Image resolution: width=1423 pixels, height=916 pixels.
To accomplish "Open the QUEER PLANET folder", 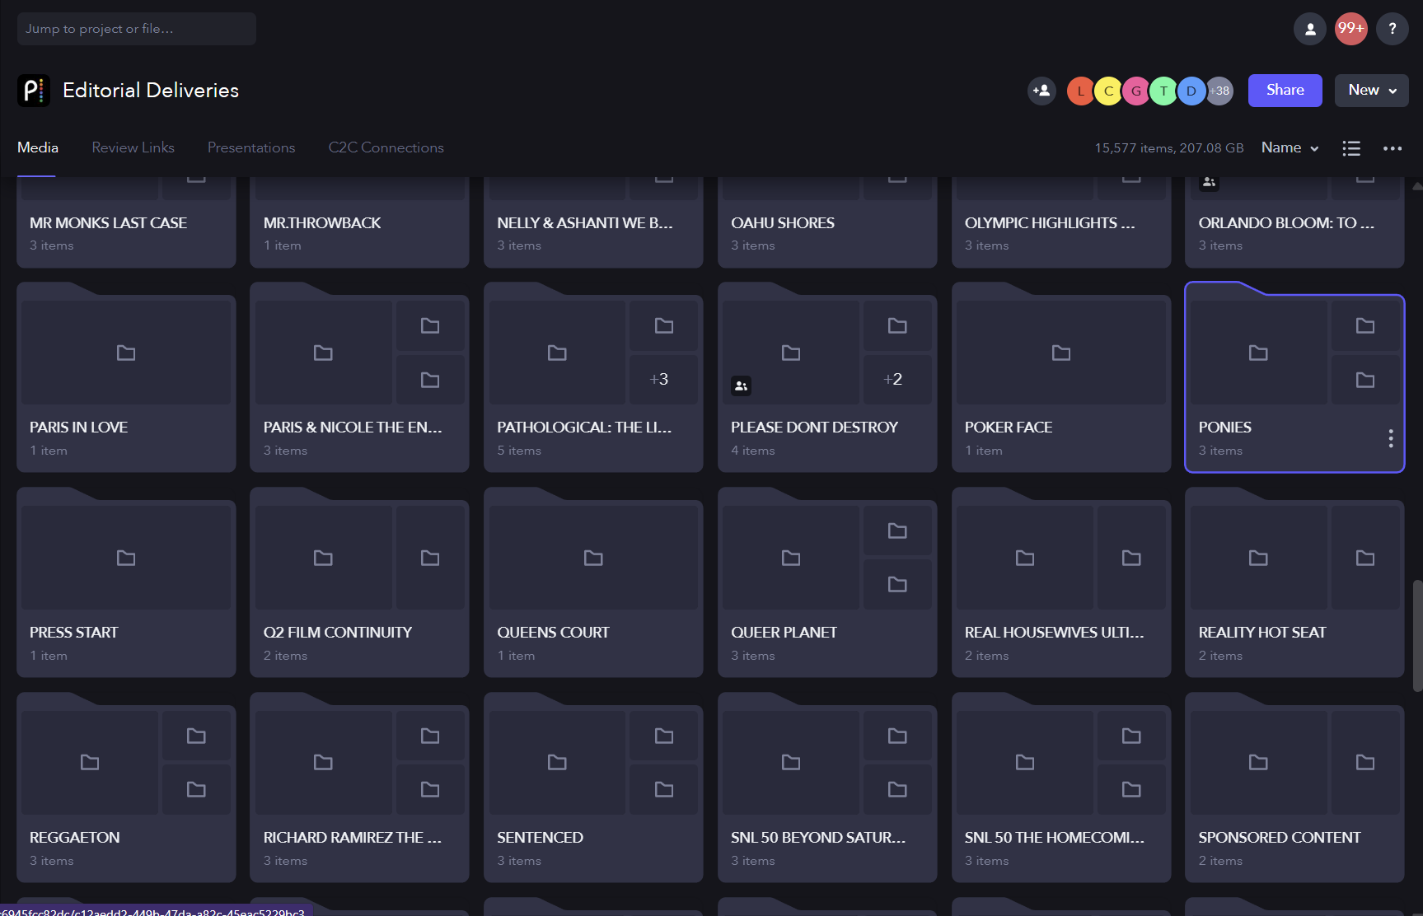I will (827, 582).
